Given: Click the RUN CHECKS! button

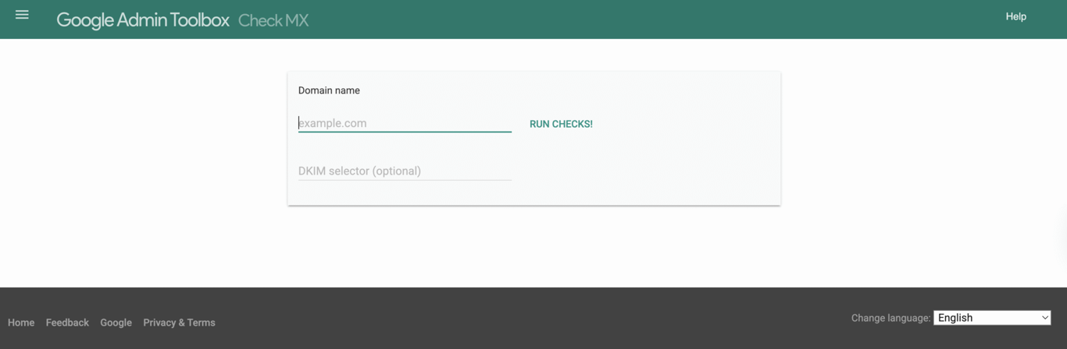Looking at the screenshot, I should click(561, 124).
